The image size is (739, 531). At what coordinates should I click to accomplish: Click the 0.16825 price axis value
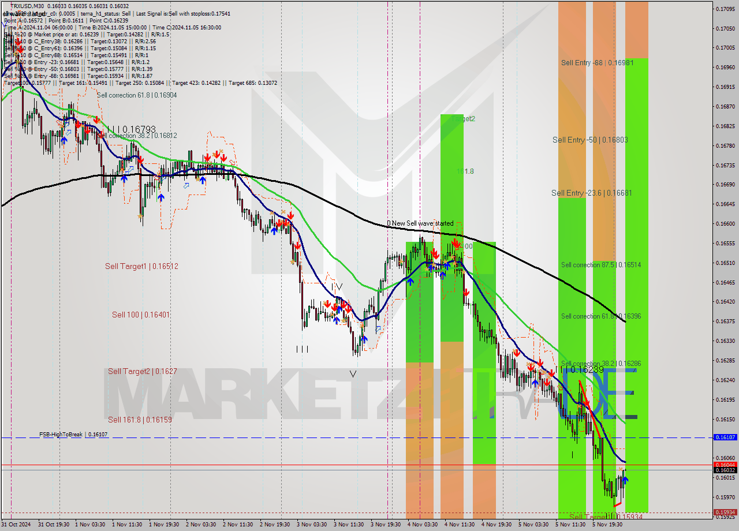[725, 126]
